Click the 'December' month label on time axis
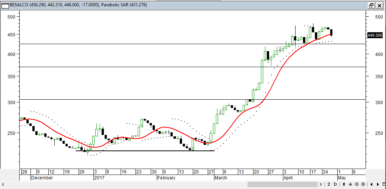The width and height of the screenshot is (386, 189). coord(42,178)
